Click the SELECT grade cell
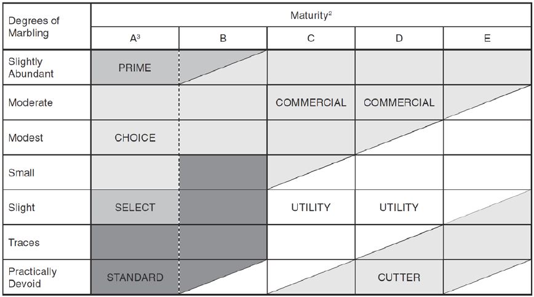The height and width of the screenshot is (297, 534). click(x=135, y=208)
